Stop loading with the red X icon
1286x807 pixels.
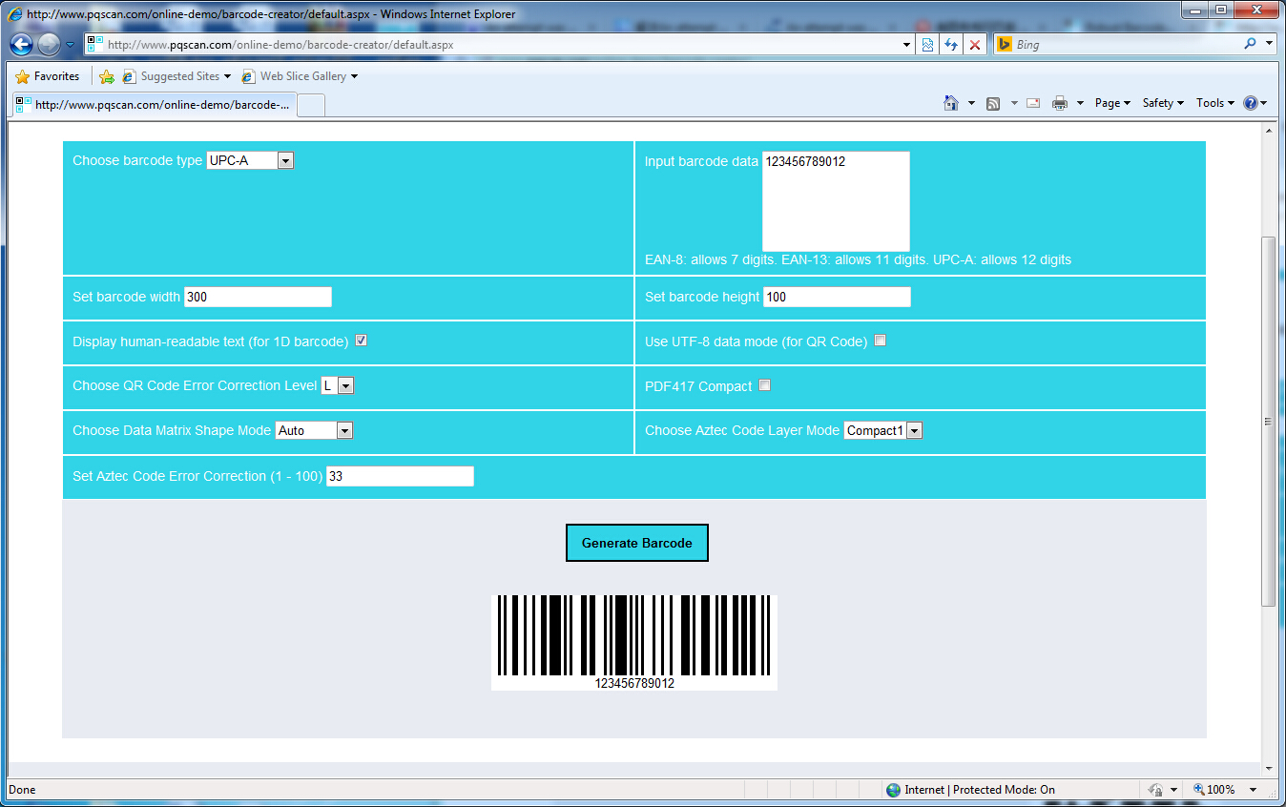tap(974, 44)
